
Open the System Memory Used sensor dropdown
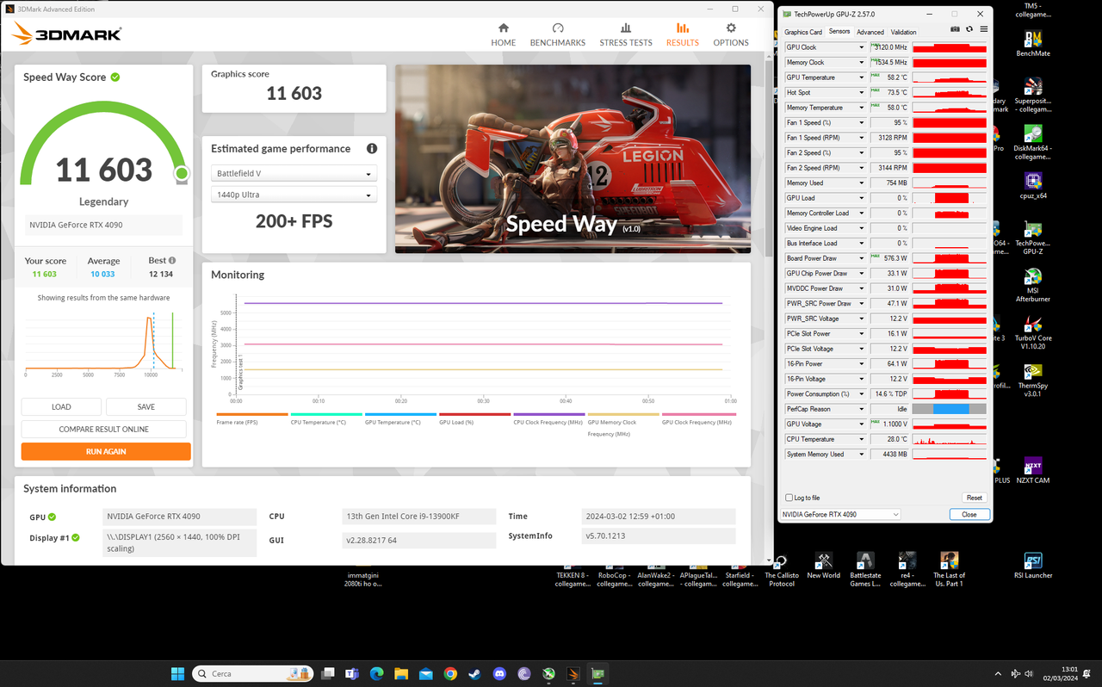pyautogui.click(x=861, y=454)
